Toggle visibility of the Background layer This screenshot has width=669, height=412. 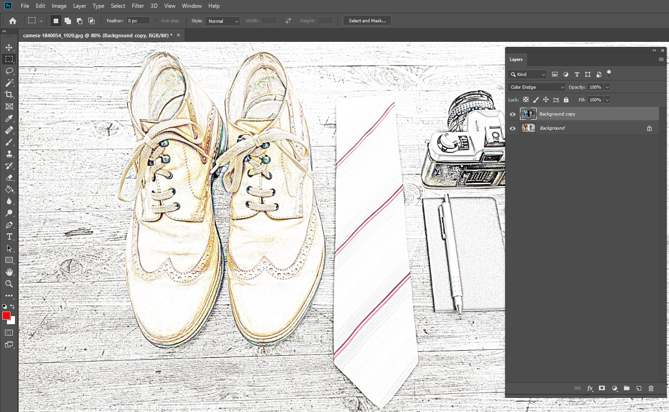pyautogui.click(x=512, y=128)
